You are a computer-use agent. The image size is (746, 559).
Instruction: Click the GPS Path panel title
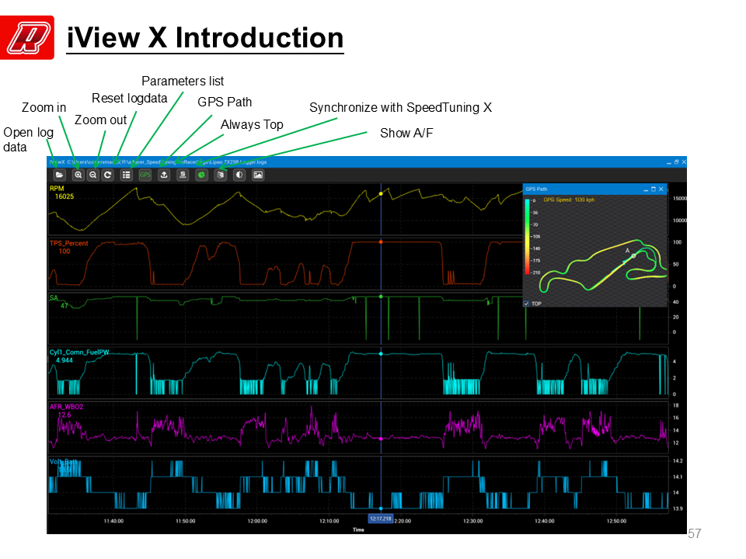click(536, 189)
